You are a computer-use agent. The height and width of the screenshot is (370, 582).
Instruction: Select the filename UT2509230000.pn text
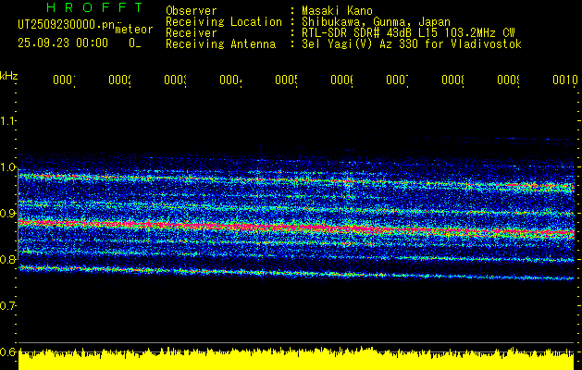pos(67,25)
